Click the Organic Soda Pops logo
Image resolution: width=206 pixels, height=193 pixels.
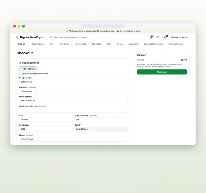(x=31, y=37)
